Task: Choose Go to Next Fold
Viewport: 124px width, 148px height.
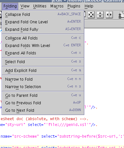Action: [x=43, y=110]
